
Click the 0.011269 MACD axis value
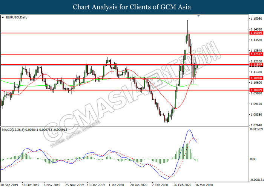click(x=256, y=129)
